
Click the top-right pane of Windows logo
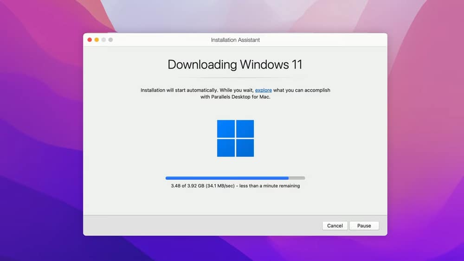(x=245, y=129)
